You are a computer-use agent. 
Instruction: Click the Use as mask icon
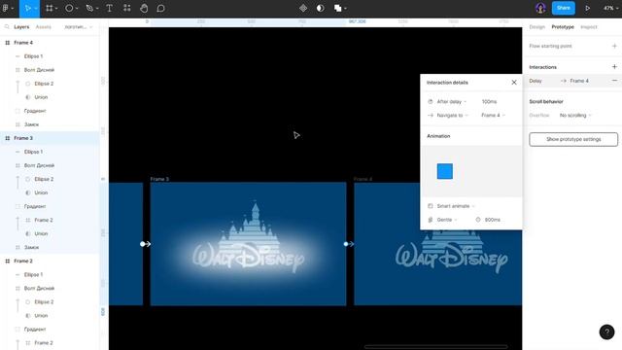coord(320,9)
